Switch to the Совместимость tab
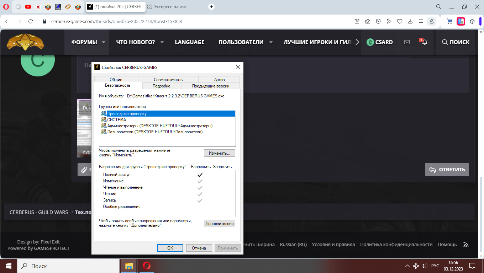Viewport: 484px width, 273px height. coord(168,80)
